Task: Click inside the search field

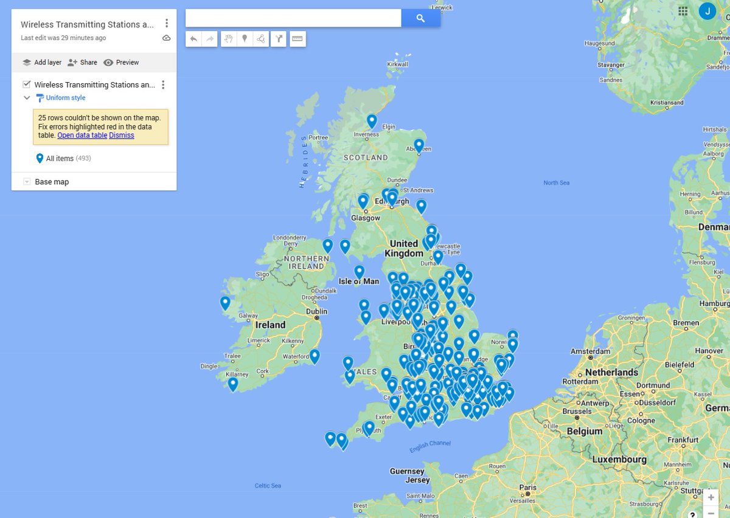Action: tap(292, 18)
